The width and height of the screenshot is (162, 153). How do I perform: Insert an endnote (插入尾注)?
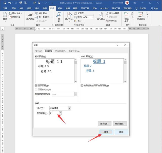point(41,13)
